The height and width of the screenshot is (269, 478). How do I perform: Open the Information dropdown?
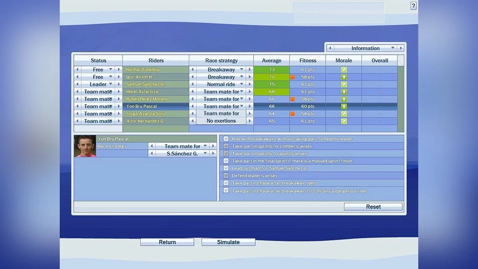point(365,48)
